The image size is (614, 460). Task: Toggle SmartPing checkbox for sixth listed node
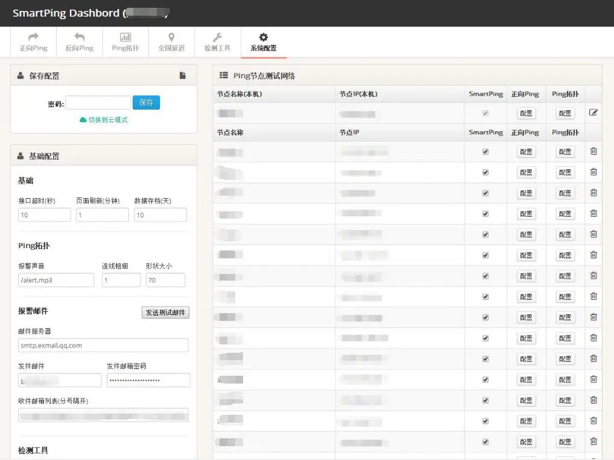[486, 255]
